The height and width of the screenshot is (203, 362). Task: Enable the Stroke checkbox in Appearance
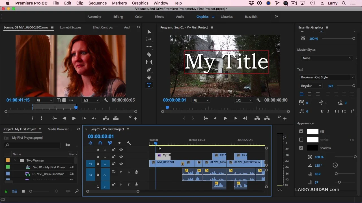tap(301, 140)
